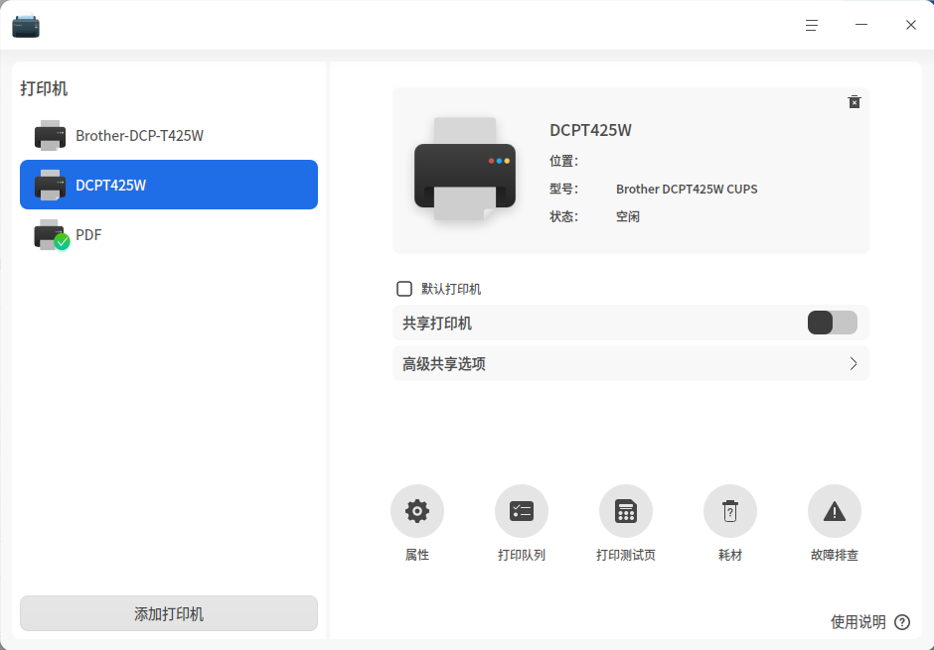Expand advanced sharing options (高级共享选项)
The width and height of the screenshot is (934, 650).
click(x=630, y=363)
